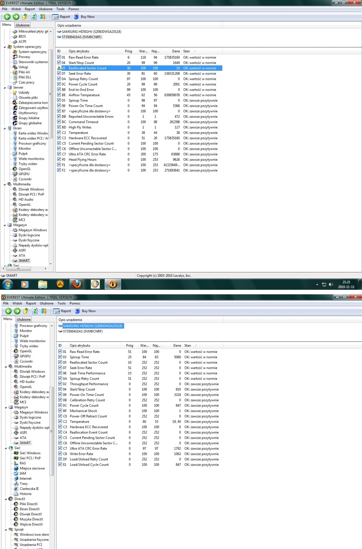Open the Widok menu in upper window
This screenshot has height=549, width=362.
click(16, 9)
